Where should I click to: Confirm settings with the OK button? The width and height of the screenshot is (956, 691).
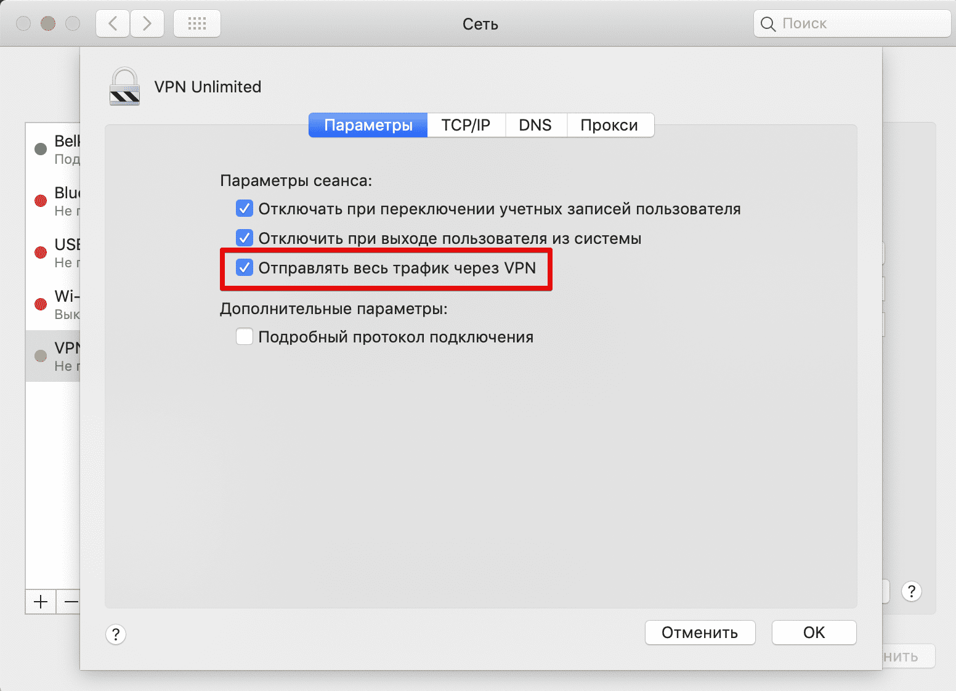[814, 632]
